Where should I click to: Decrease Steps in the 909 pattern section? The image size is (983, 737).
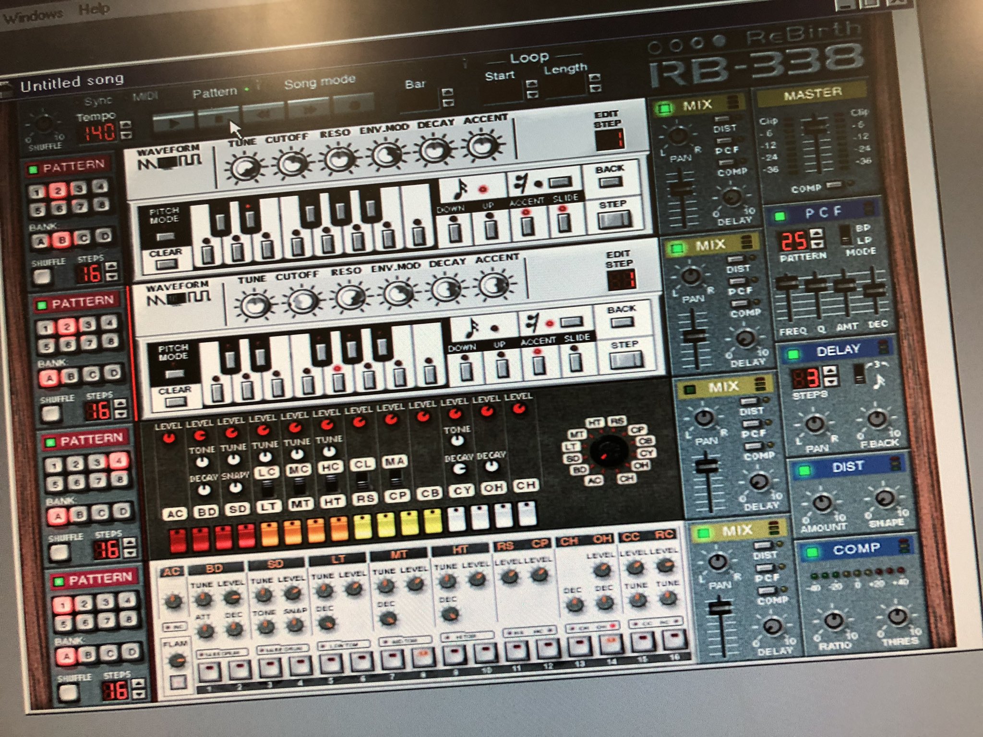[x=138, y=694]
